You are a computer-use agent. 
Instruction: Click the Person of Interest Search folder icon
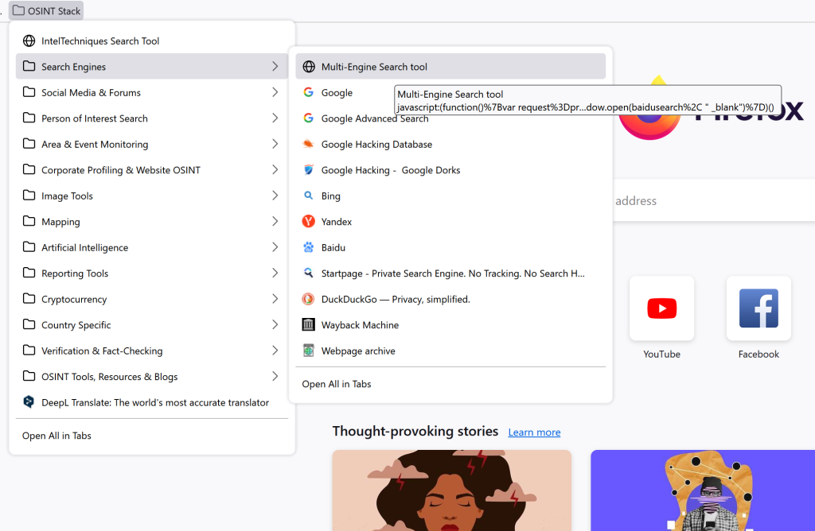pos(29,118)
